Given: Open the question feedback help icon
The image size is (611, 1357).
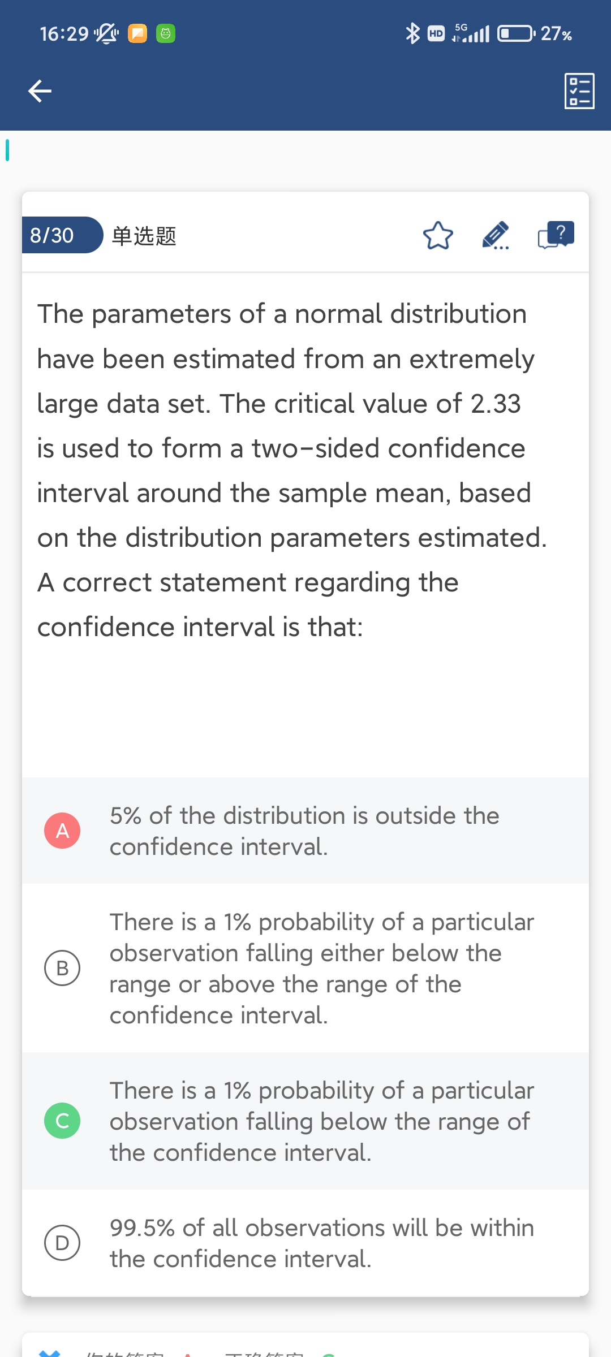Looking at the screenshot, I should [x=556, y=235].
